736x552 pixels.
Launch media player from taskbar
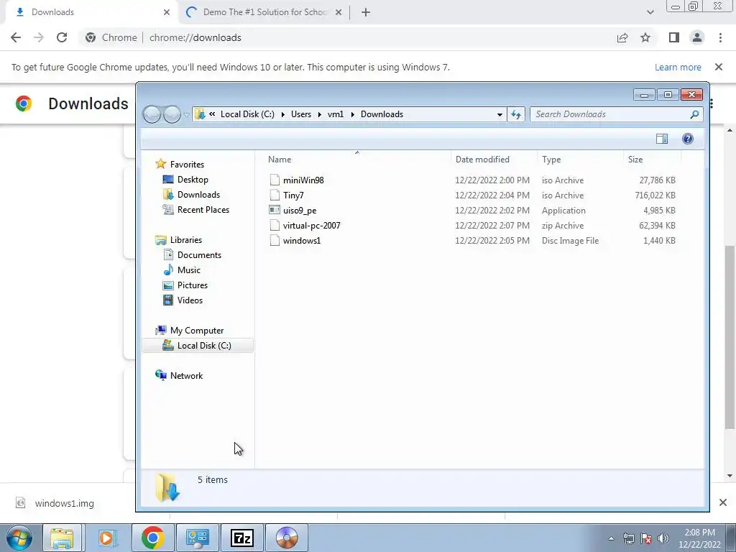tap(106, 538)
